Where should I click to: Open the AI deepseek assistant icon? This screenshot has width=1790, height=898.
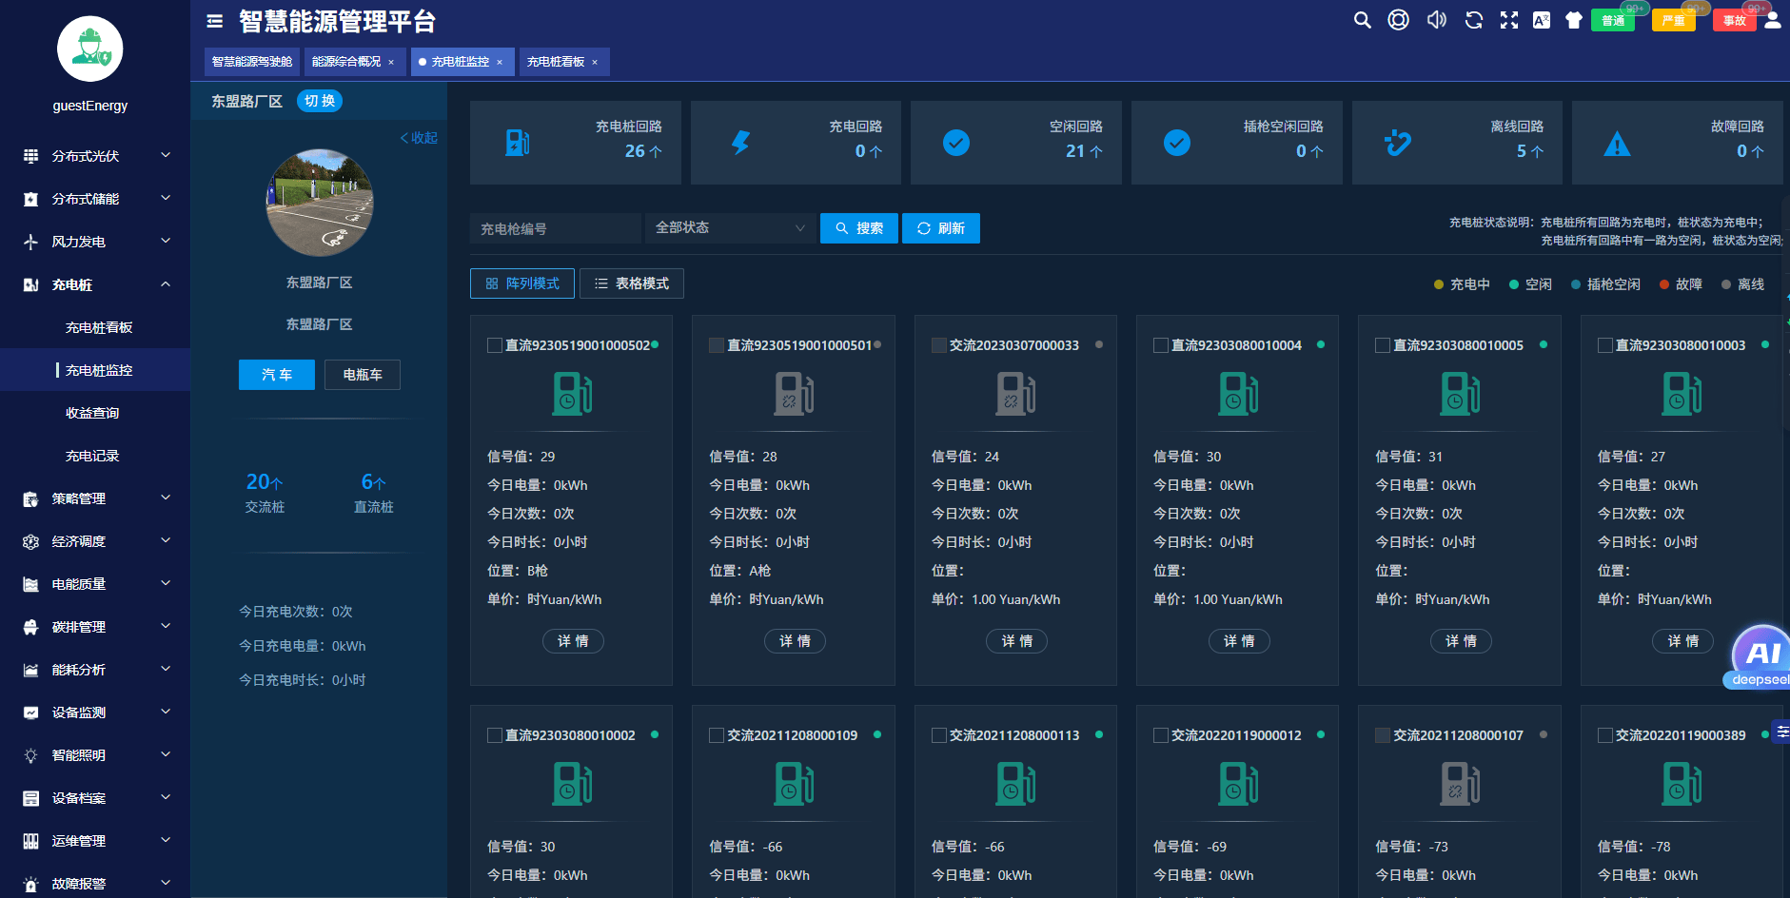tap(1761, 654)
